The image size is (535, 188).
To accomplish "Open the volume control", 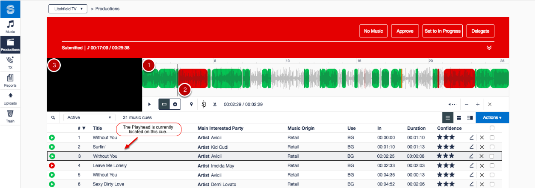I will pos(452,104).
